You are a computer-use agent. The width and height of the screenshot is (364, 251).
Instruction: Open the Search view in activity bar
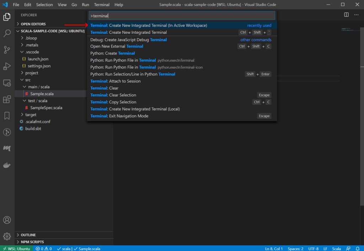(x=7, y=33)
